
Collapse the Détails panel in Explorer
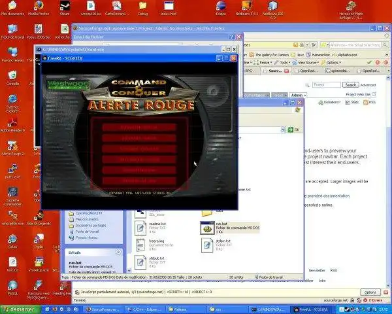(118, 252)
